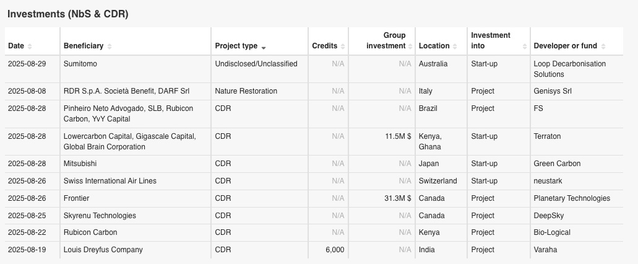Click the sort arrow beside Project type
This screenshot has width=638, height=264.
point(264,46)
